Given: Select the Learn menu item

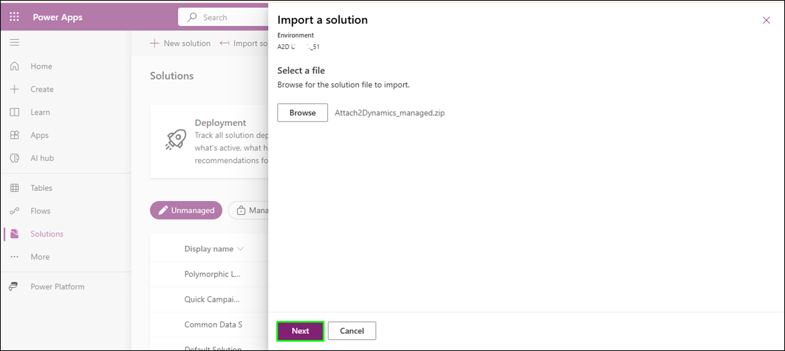Looking at the screenshot, I should click(x=40, y=112).
